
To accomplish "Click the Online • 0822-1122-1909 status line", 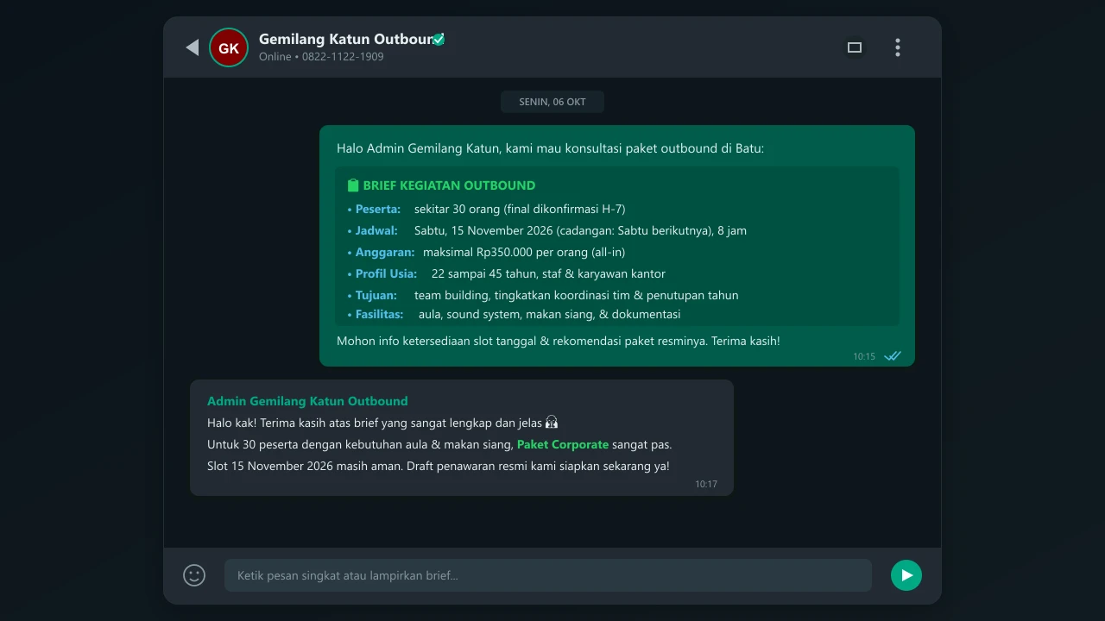I will (x=321, y=57).
